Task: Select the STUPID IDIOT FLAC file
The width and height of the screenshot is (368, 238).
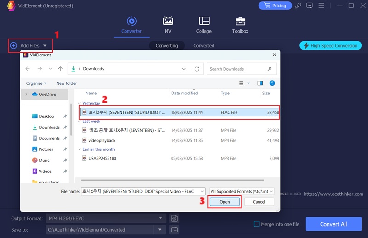Action: point(179,112)
